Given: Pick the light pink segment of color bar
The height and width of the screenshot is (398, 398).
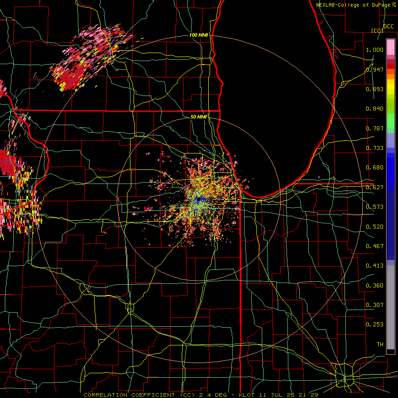Looking at the screenshot, I should tap(390, 47).
